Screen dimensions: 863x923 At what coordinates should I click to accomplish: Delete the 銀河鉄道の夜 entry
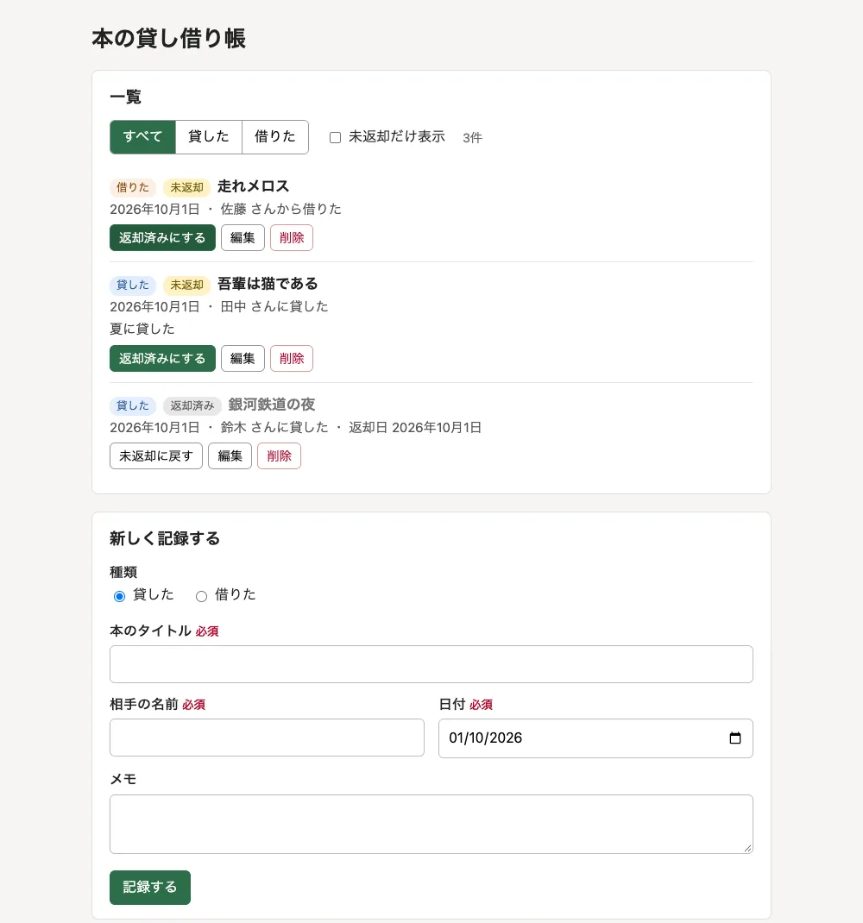point(280,455)
